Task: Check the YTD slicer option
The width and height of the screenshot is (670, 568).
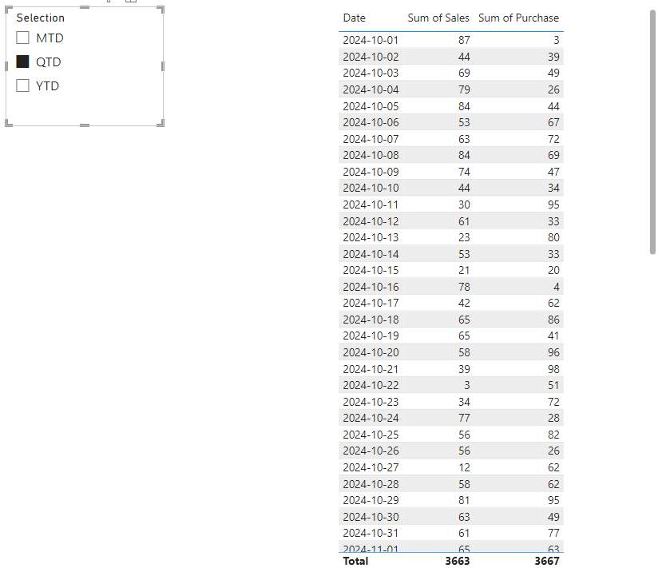Action: [22, 86]
